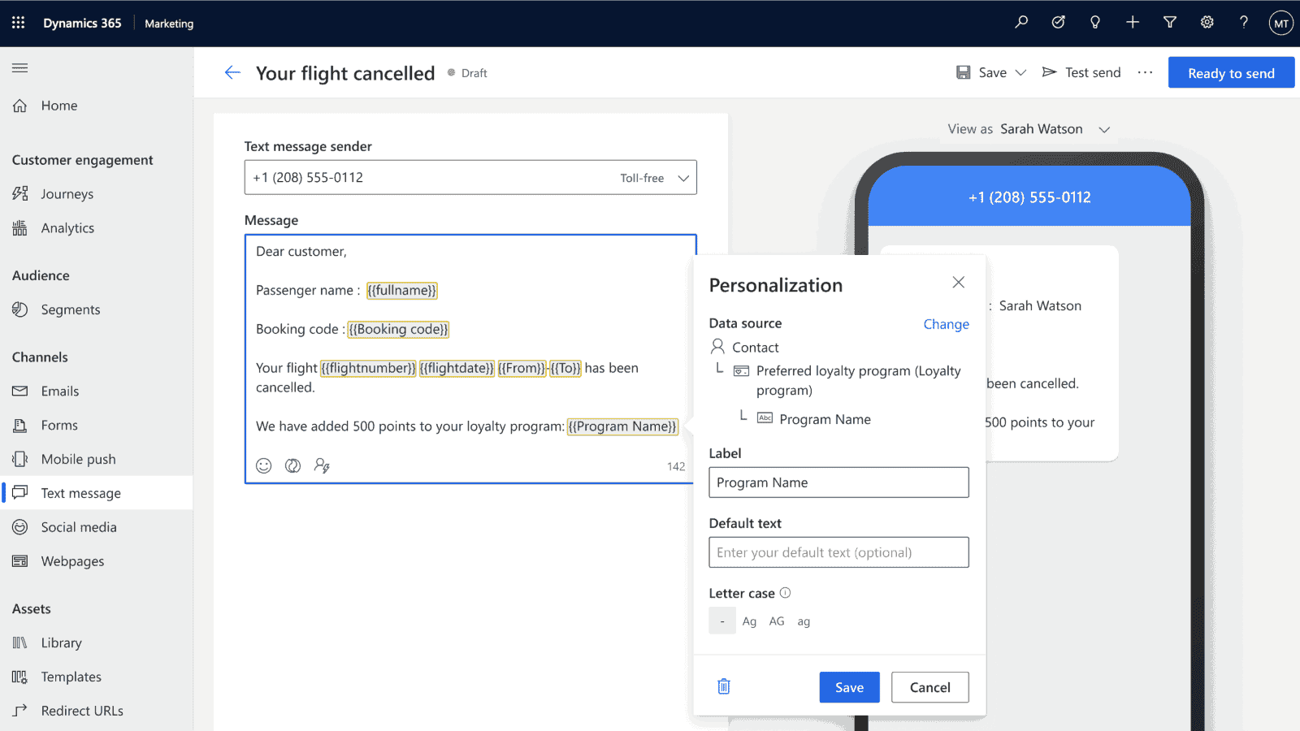Open the View as Sarah Watson selector
Viewport: 1300px width, 731px height.
[1104, 128]
